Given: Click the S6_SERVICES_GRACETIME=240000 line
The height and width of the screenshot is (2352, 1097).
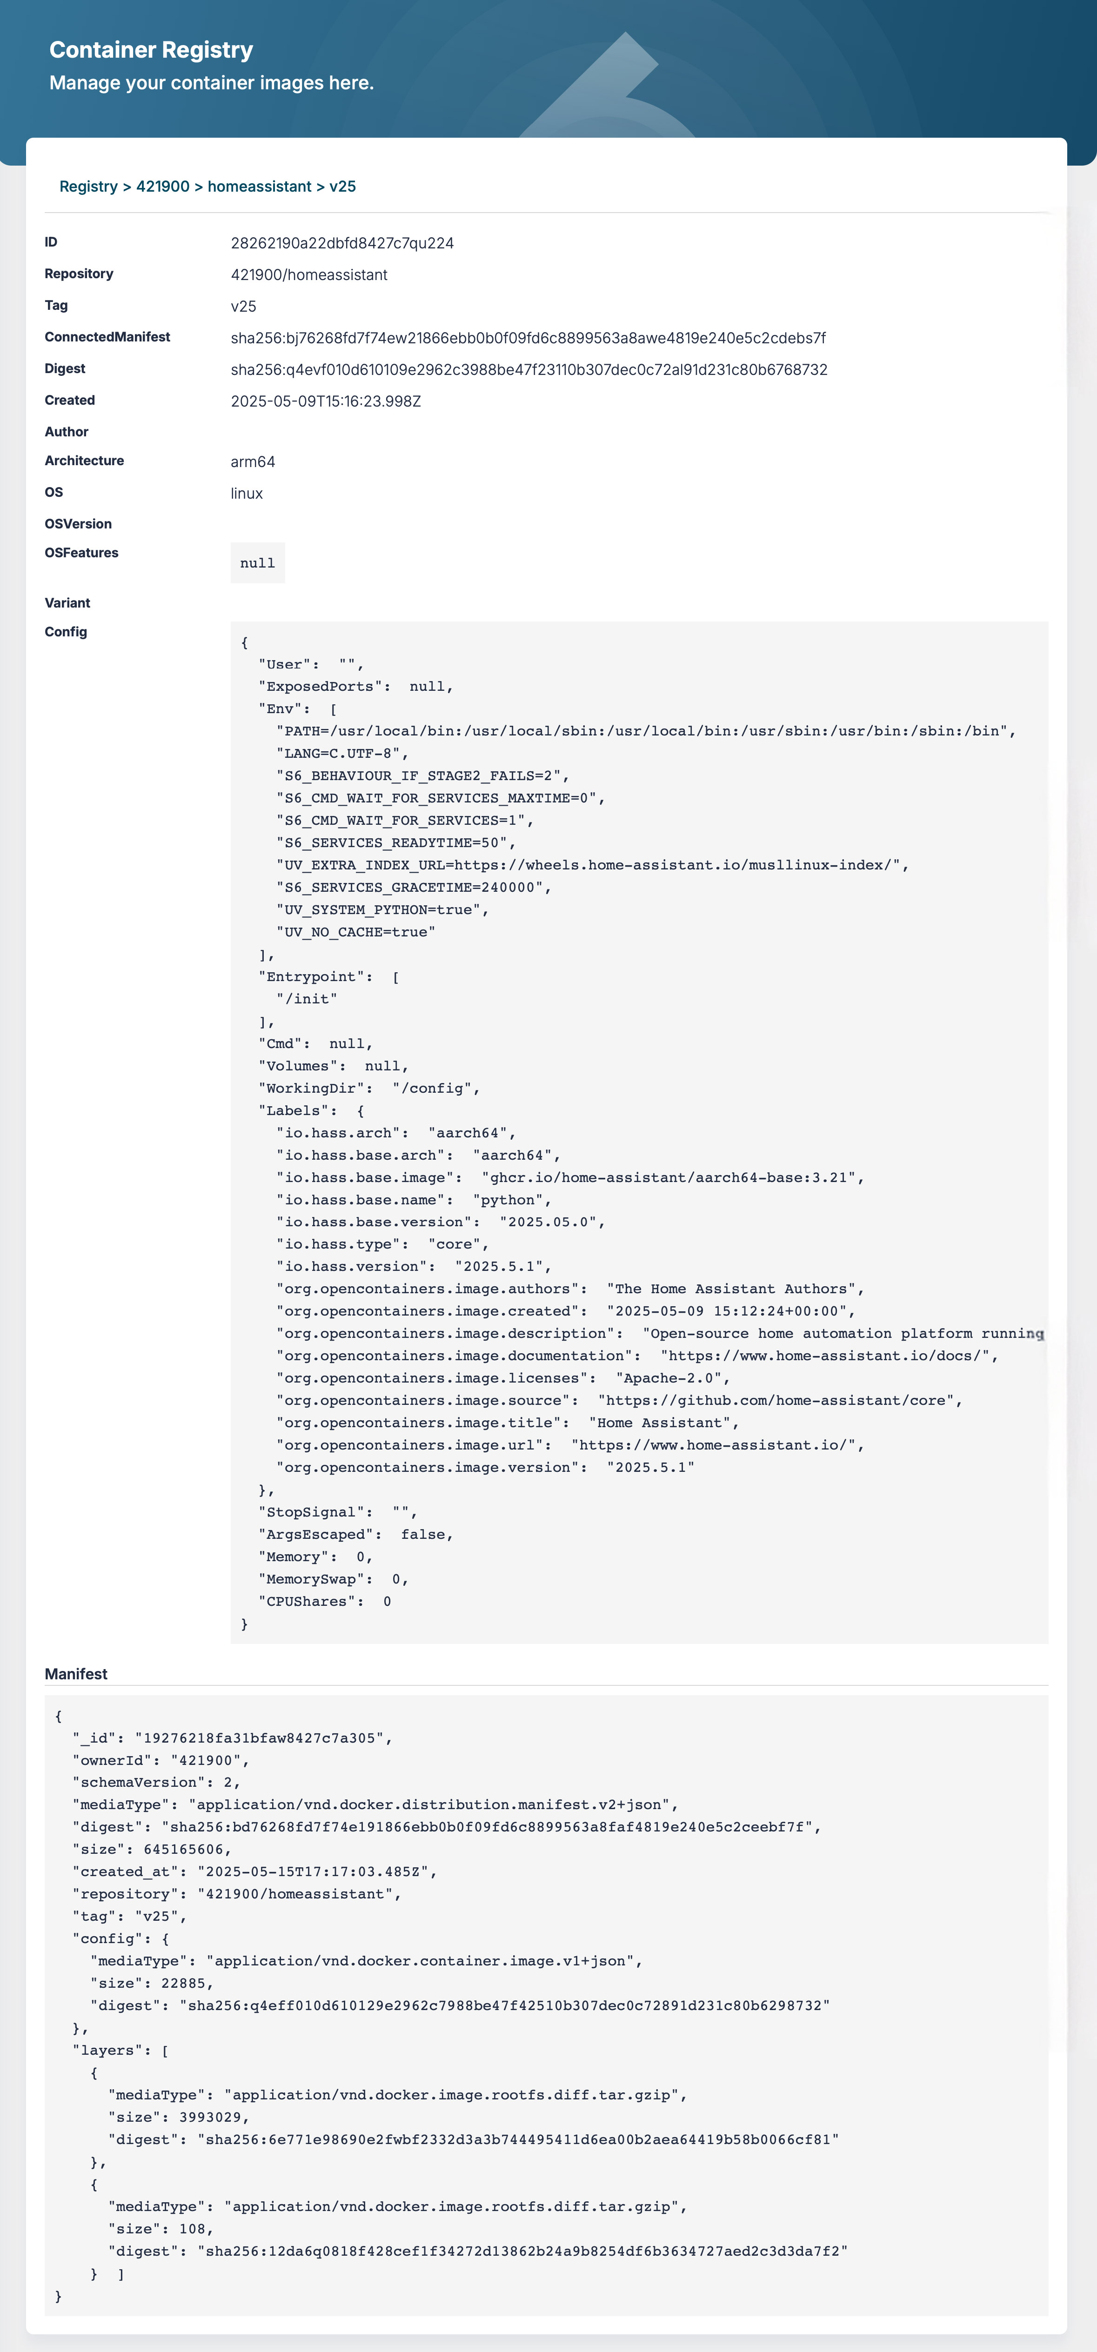Looking at the screenshot, I should tap(414, 888).
